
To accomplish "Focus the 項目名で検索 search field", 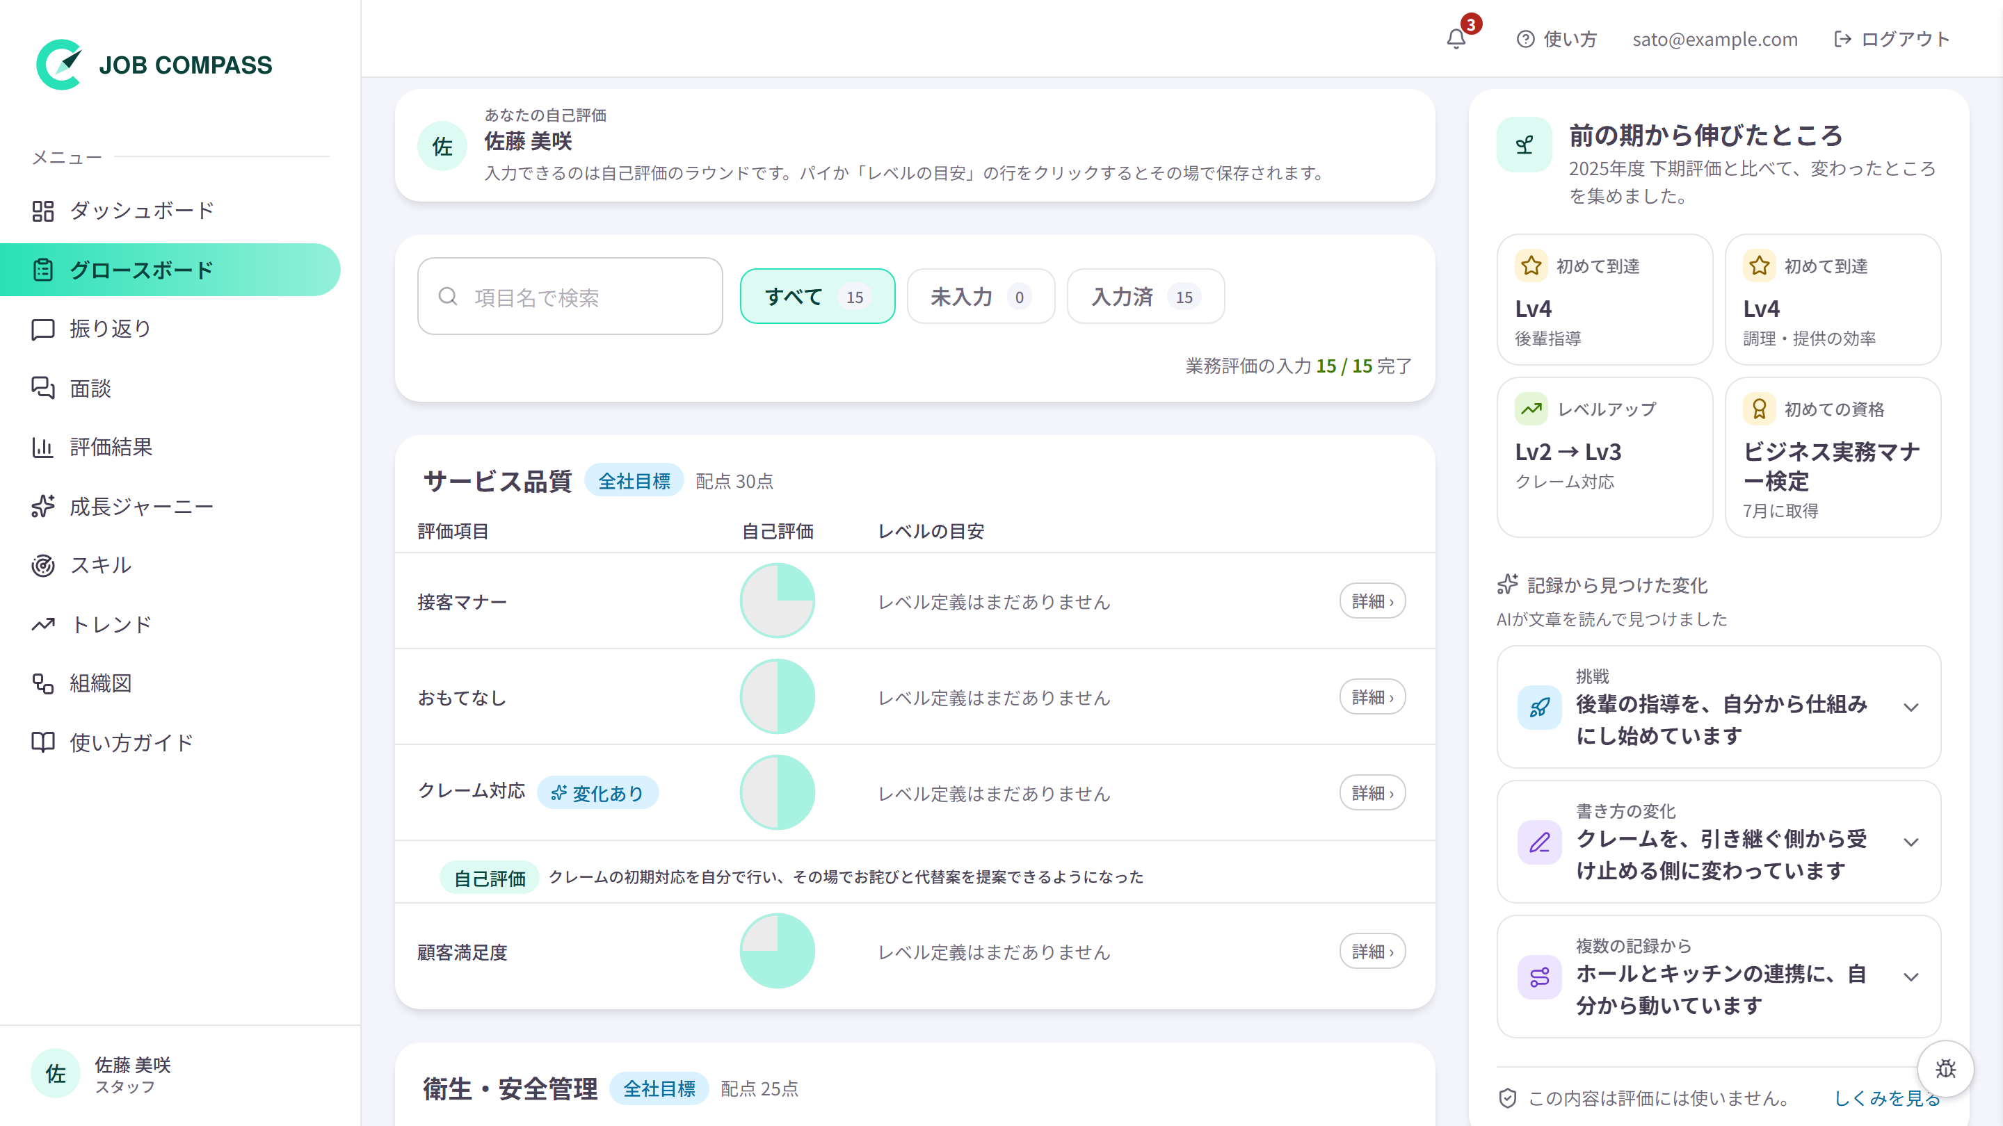I will (570, 296).
